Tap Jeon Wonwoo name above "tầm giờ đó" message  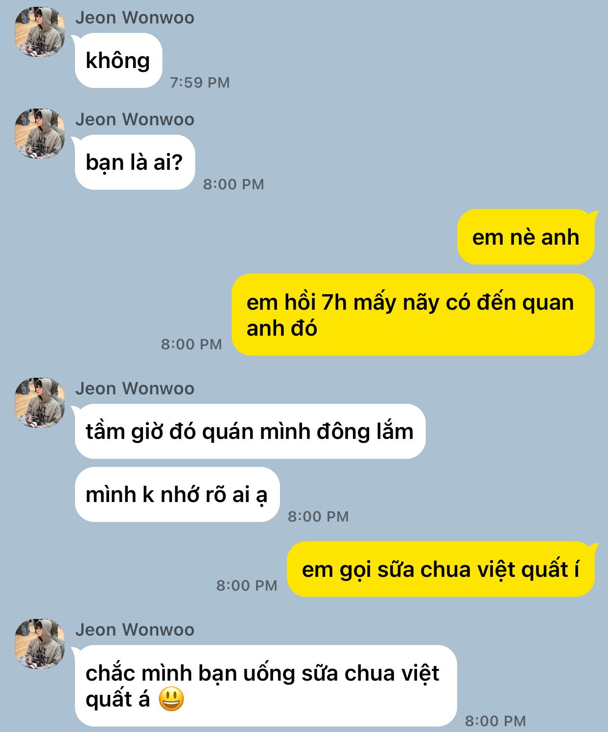pyautogui.click(x=135, y=389)
